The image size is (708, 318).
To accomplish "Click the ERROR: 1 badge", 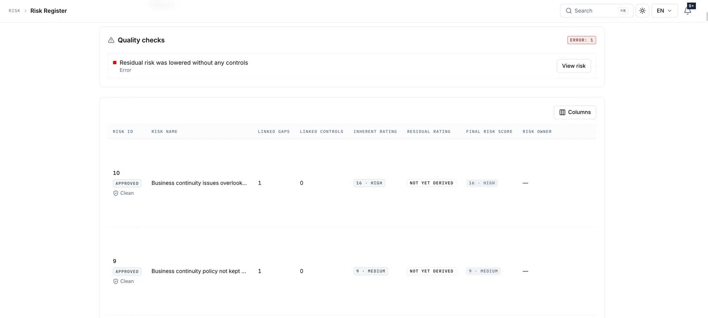I will [x=582, y=40].
